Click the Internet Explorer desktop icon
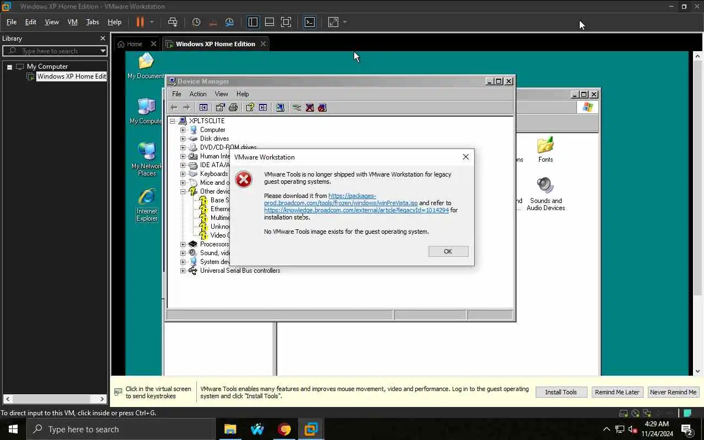The height and width of the screenshot is (440, 704). point(147,205)
